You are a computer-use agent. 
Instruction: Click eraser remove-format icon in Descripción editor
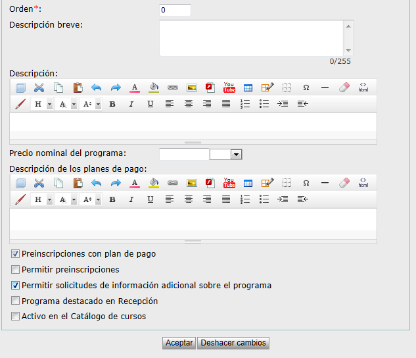coord(344,88)
